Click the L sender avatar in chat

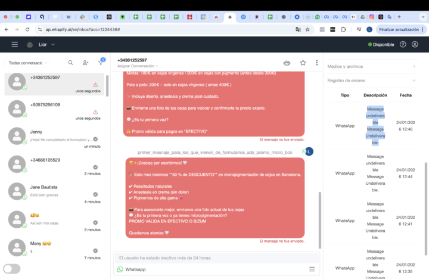(x=309, y=151)
